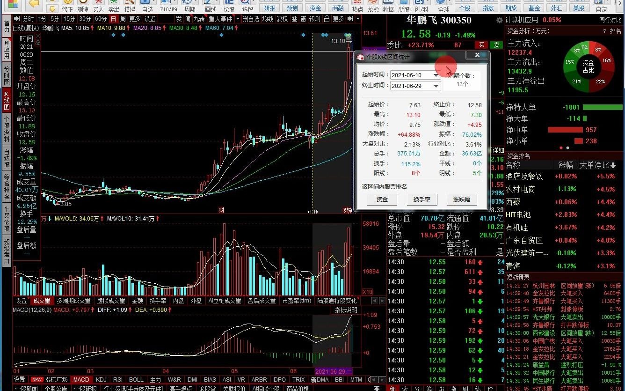Screen dimensions: 625x391
Task: Click the arrow icon left of 分时 tab
Action: 17,19
